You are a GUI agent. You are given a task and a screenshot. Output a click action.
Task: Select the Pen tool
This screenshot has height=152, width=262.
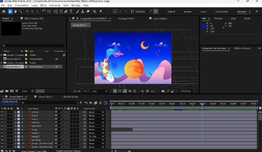tap(66, 12)
